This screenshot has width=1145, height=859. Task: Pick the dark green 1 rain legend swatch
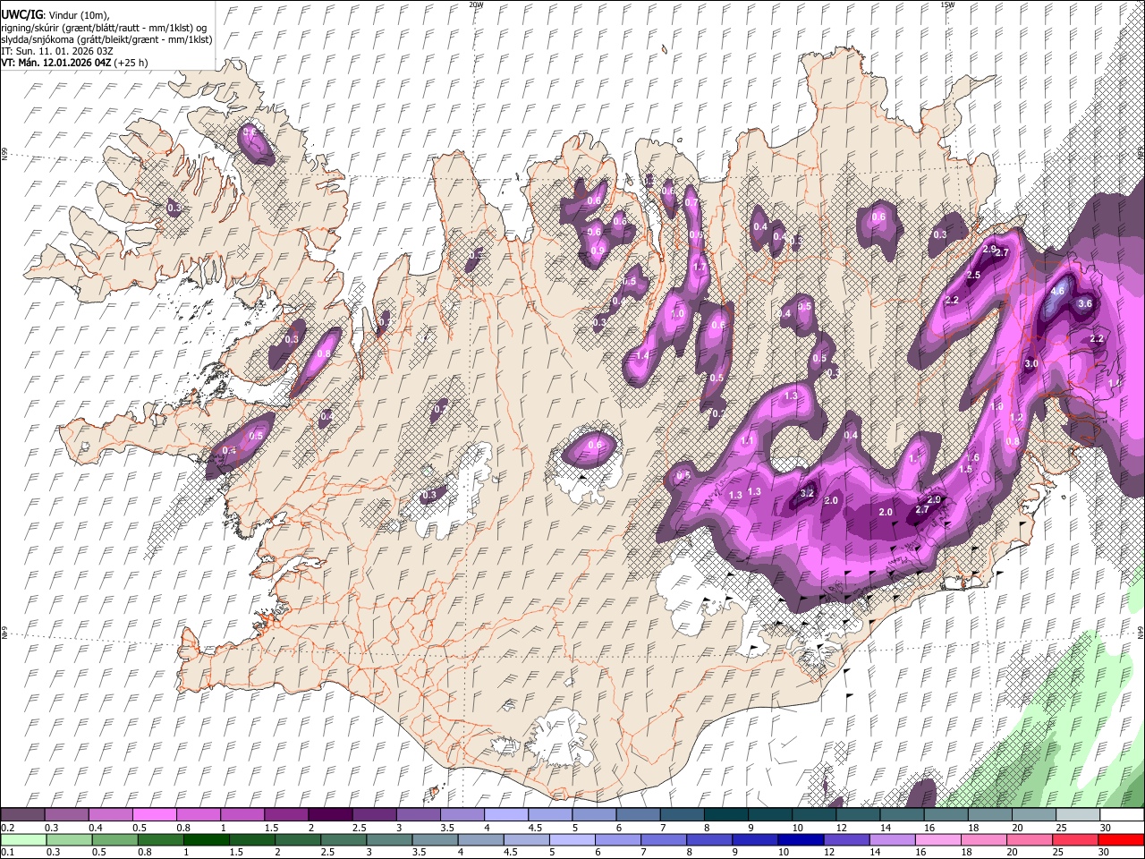(206, 839)
